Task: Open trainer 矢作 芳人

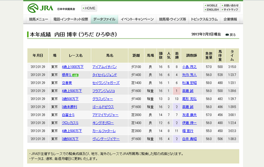Action: point(189,75)
